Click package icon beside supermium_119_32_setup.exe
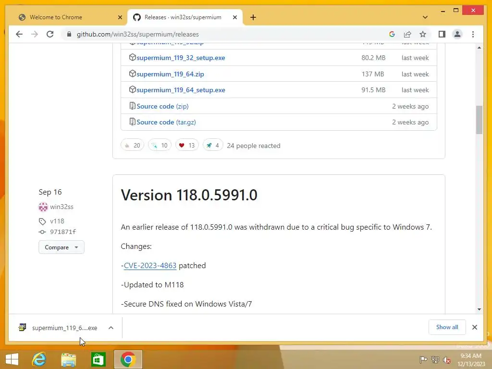The width and height of the screenshot is (492, 369). coord(133,58)
